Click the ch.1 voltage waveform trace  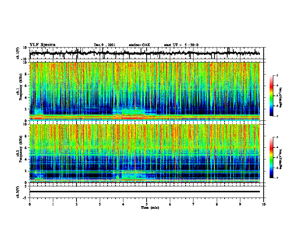coord(144,53)
